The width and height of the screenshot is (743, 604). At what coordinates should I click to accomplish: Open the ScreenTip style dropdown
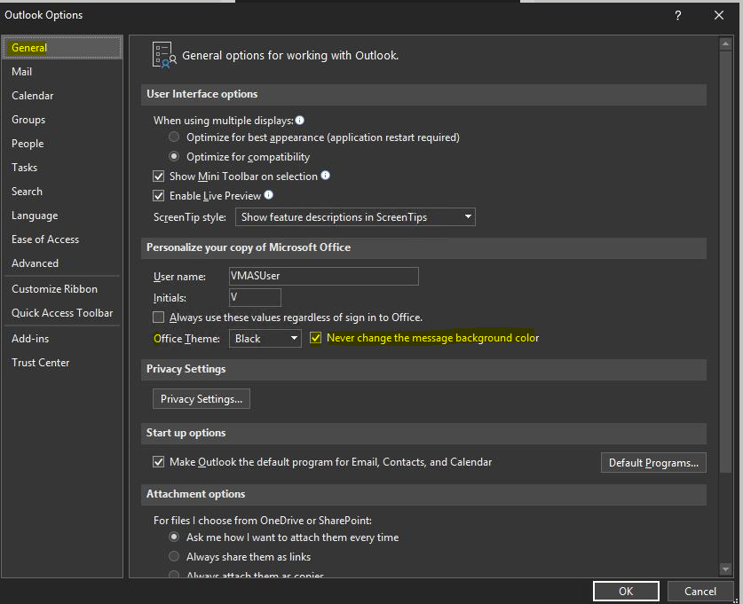355,216
